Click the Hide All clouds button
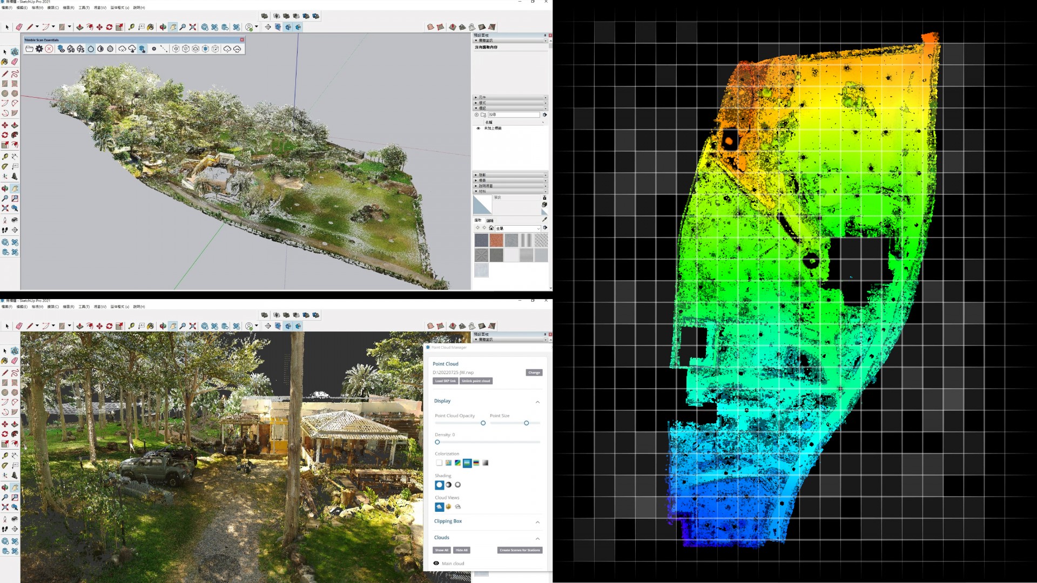The width and height of the screenshot is (1037, 583). [462, 550]
